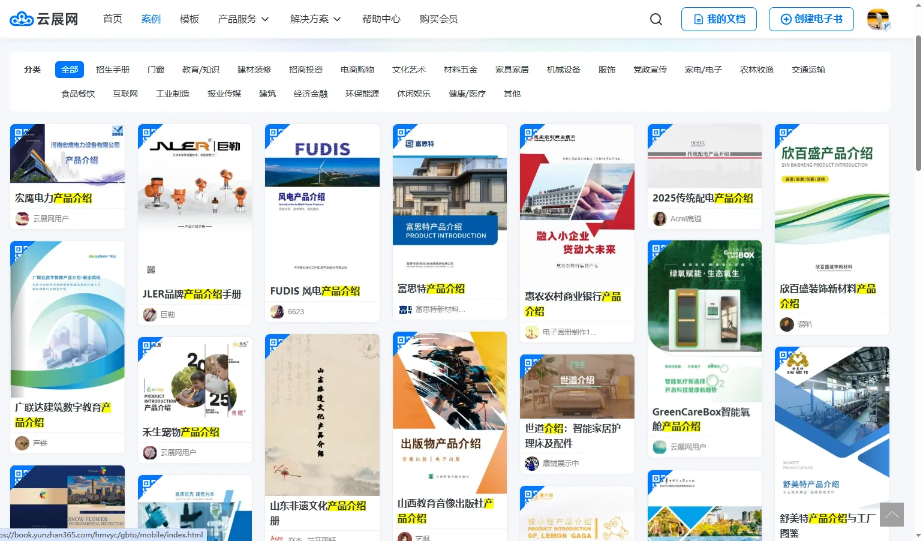The height and width of the screenshot is (541, 923).
Task: Click Acrel高道 author avatar
Action: coord(660,219)
